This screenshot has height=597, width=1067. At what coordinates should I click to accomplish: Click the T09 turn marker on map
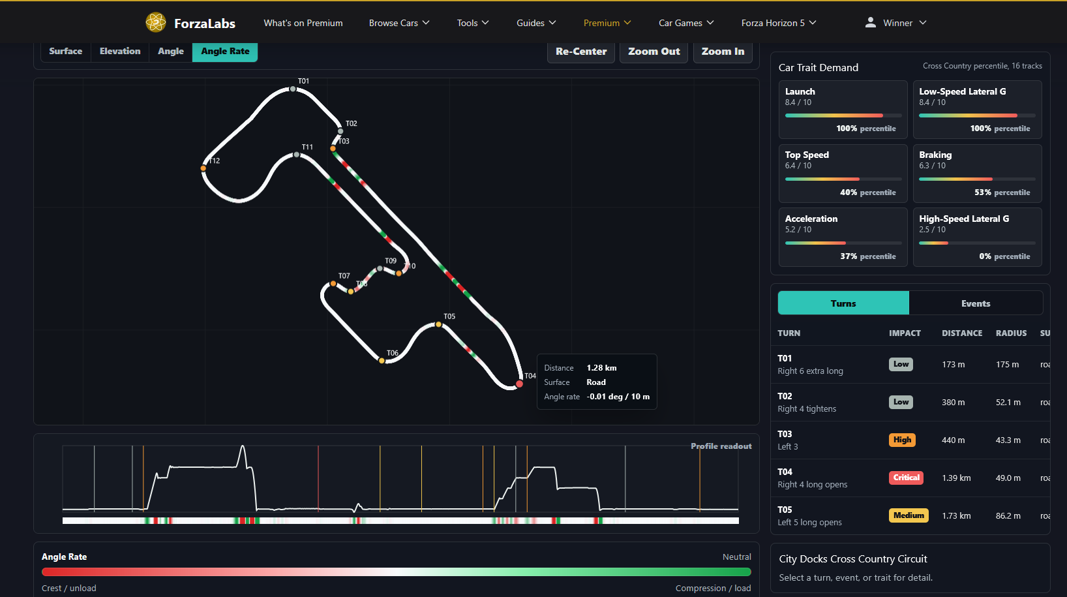(x=380, y=268)
